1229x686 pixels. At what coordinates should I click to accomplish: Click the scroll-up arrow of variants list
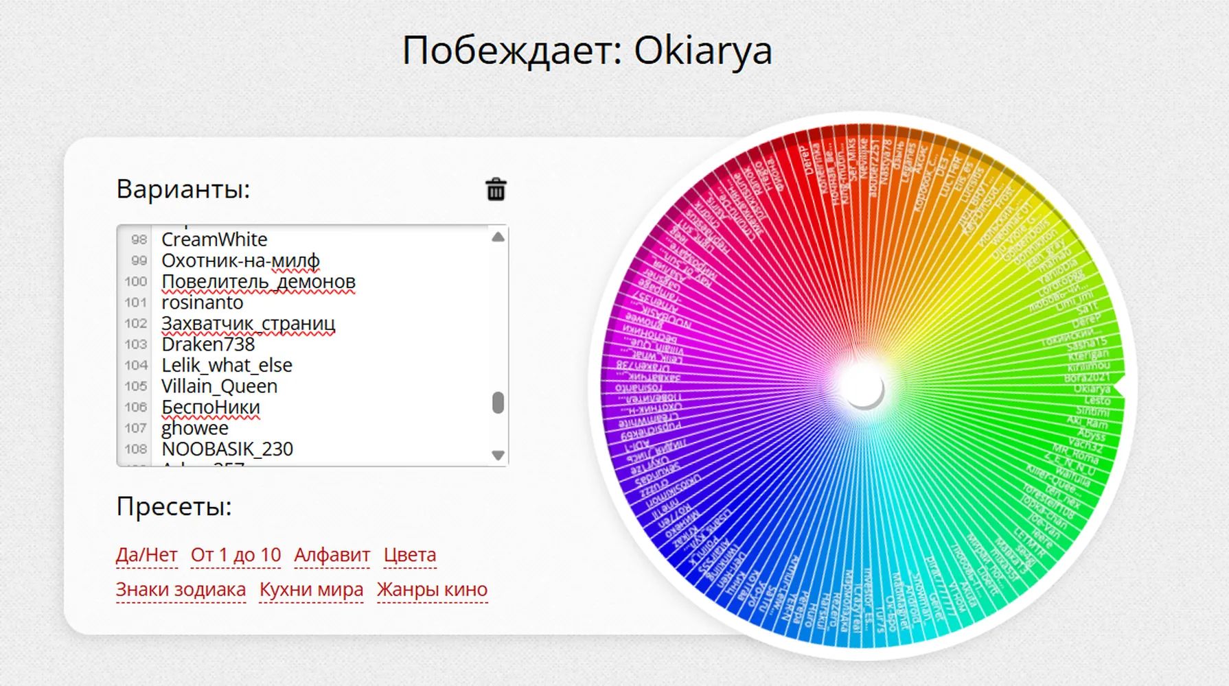(498, 237)
